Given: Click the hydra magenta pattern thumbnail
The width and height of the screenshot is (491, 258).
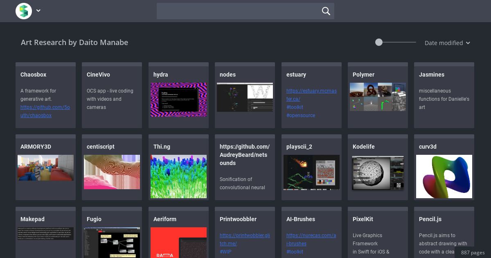Looking at the screenshot, I should coord(178,100).
